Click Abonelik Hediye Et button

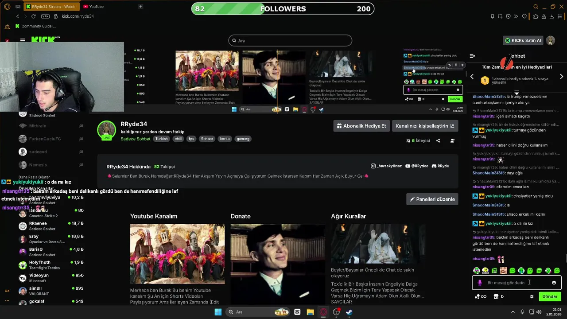click(361, 126)
